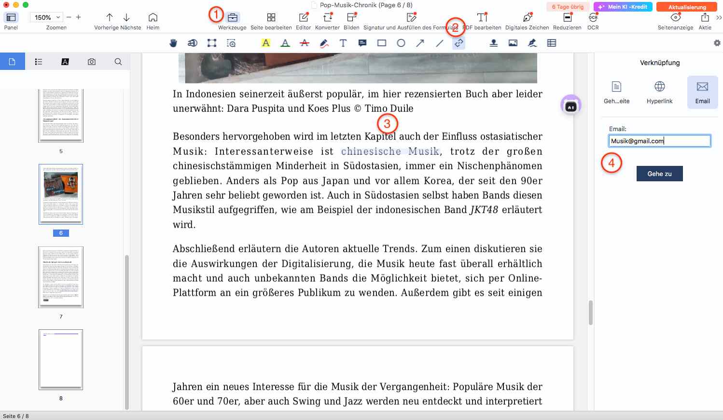Screen dimensions: 723x420
Task: Open the 150% zoom level dropdown
Action: coord(47,17)
